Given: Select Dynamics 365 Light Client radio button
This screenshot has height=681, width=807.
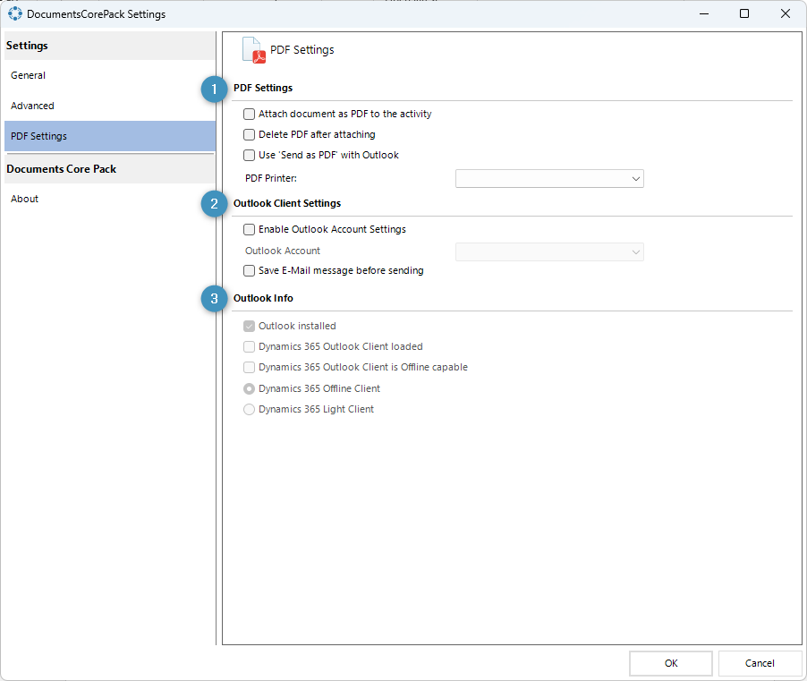Looking at the screenshot, I should click(x=249, y=409).
